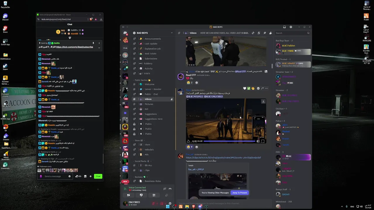Add green checkmark reaction from hover toolbar
This screenshot has height=210, width=374.
[x=249, y=88]
